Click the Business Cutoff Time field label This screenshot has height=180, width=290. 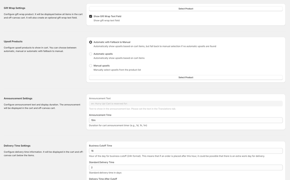(100, 146)
